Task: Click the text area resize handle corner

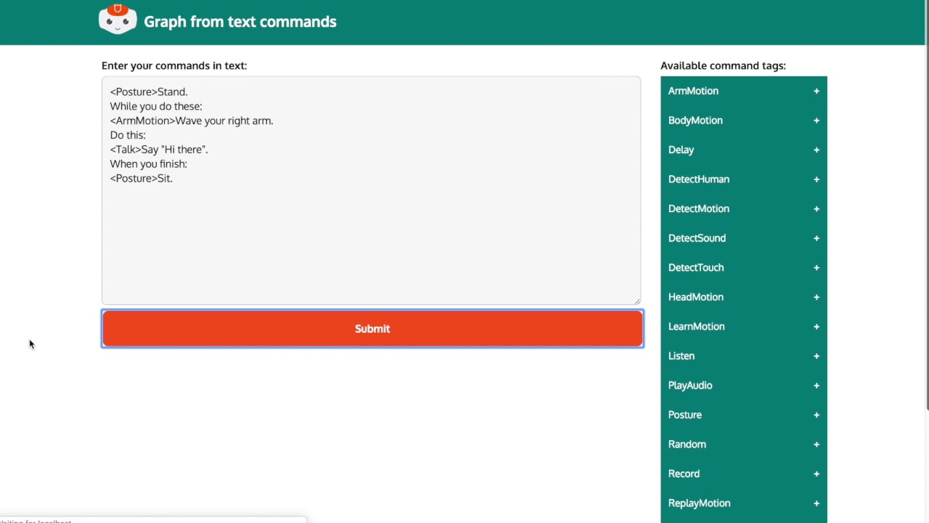Action: click(x=637, y=301)
